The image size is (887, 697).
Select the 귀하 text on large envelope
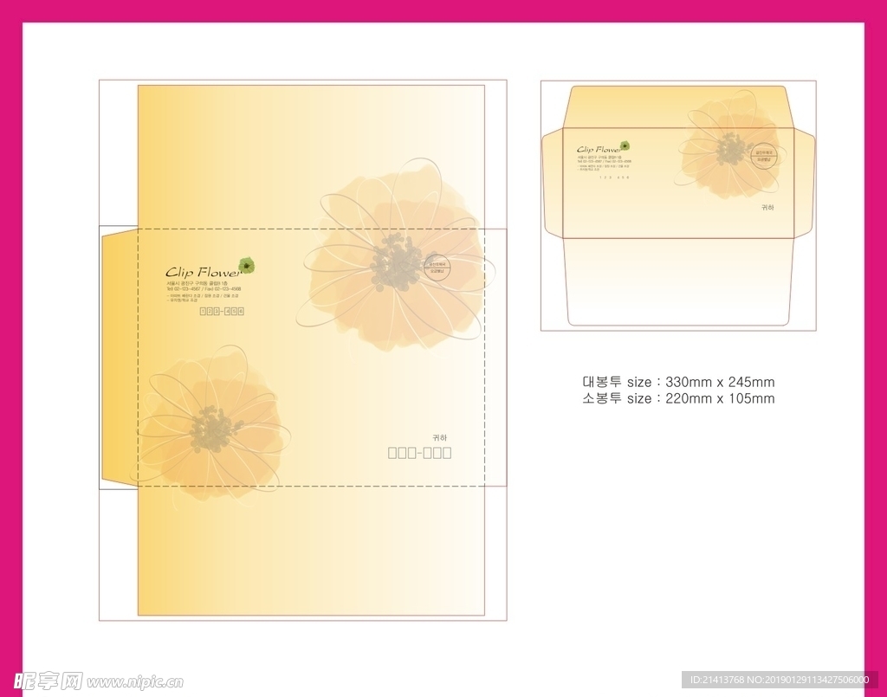pos(440,437)
